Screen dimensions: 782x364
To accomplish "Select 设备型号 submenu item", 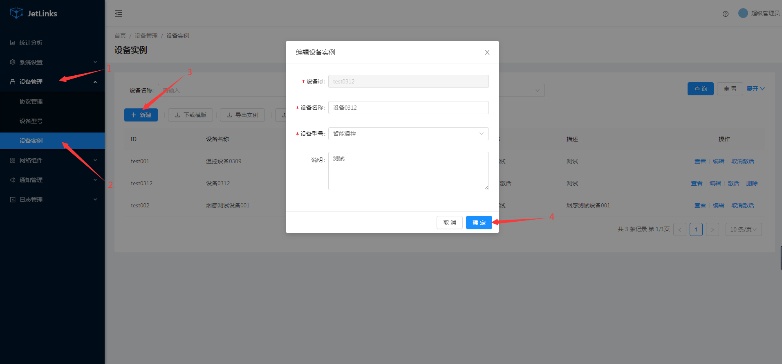I will (x=31, y=121).
